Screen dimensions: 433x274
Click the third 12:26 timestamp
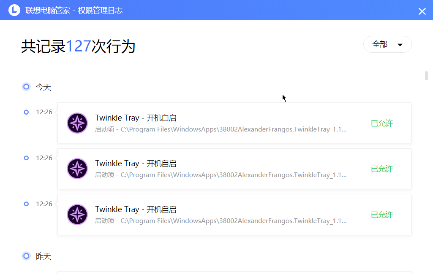(44, 204)
